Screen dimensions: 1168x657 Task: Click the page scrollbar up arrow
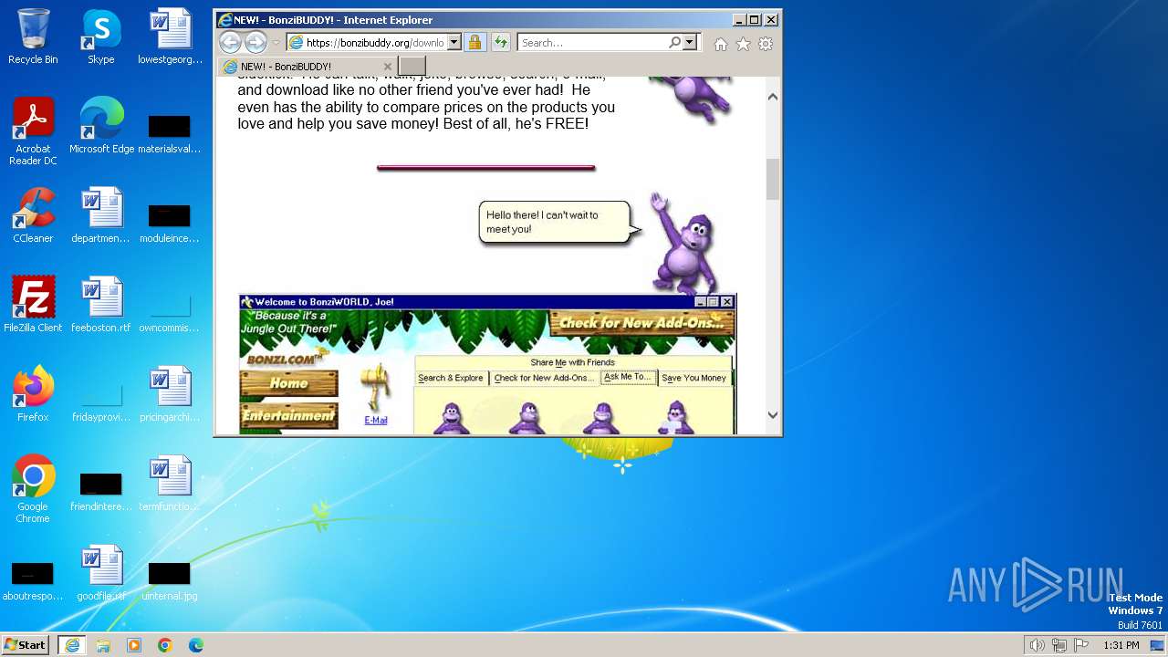tap(773, 96)
